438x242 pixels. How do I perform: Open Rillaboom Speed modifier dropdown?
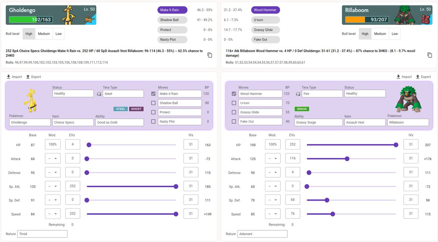273,214
